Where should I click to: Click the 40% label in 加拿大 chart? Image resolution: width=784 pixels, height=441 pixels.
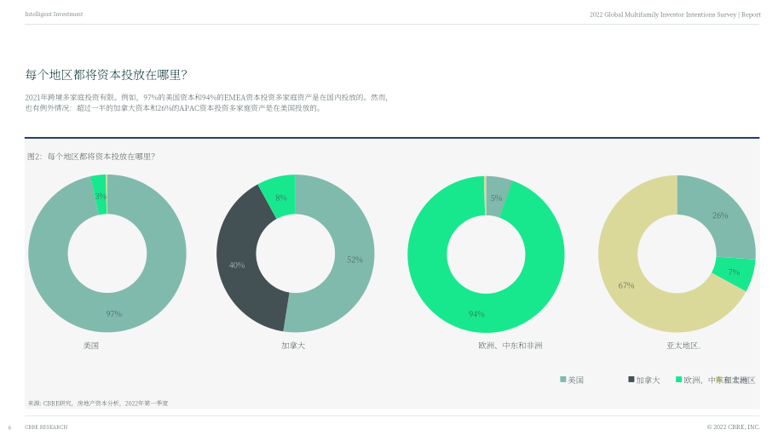237,266
